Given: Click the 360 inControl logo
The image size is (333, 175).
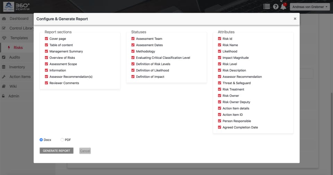Looking at the screenshot, I should pos(17,7).
